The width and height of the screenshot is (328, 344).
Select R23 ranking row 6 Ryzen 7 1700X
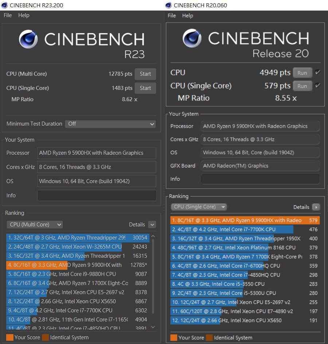pyautogui.click(x=78, y=283)
